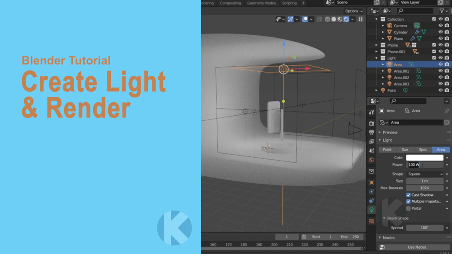Open the Collection properties tab
The image size is (452, 254).
click(372, 172)
